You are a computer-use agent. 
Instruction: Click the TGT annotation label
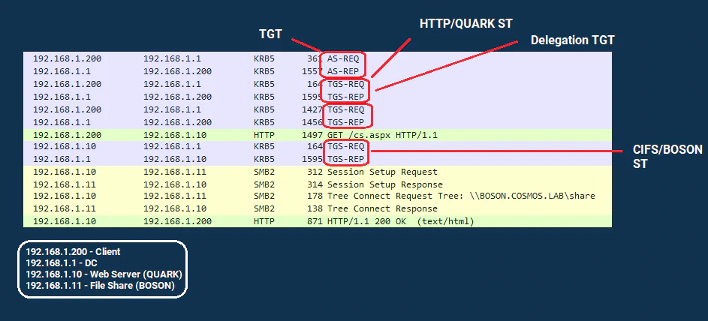(x=271, y=33)
